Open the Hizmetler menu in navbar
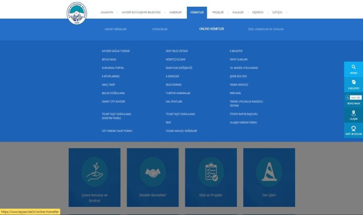The width and height of the screenshot is (363, 215). [196, 12]
